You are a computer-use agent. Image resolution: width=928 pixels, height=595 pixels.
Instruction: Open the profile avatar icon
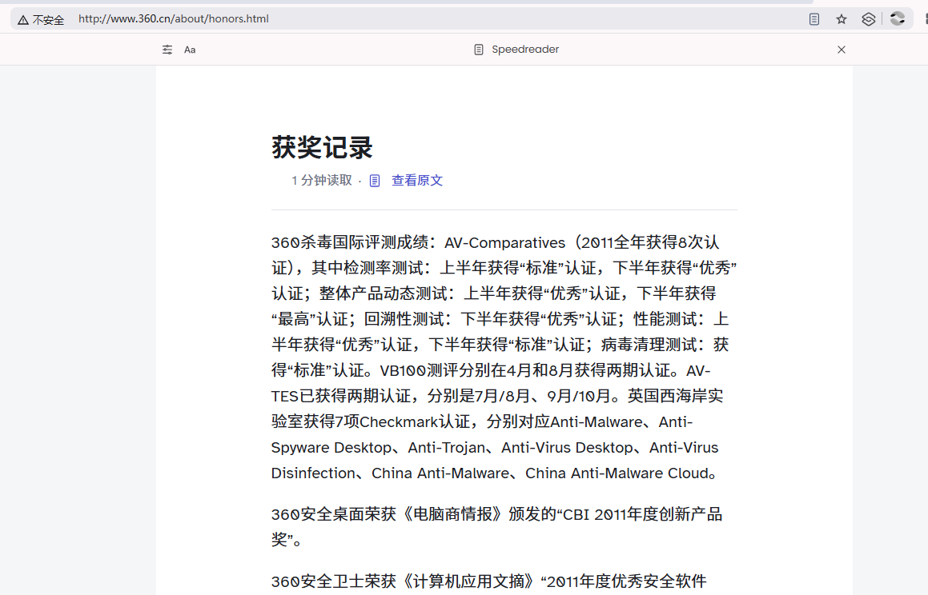[898, 19]
